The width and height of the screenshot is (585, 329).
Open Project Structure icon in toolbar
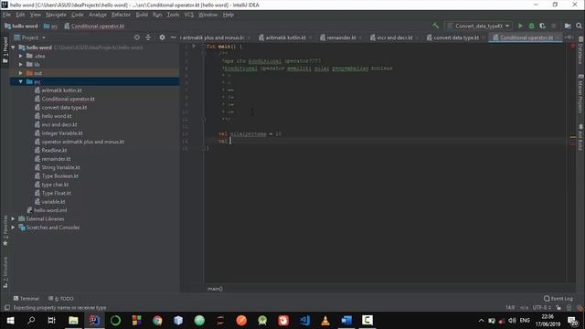(568, 26)
